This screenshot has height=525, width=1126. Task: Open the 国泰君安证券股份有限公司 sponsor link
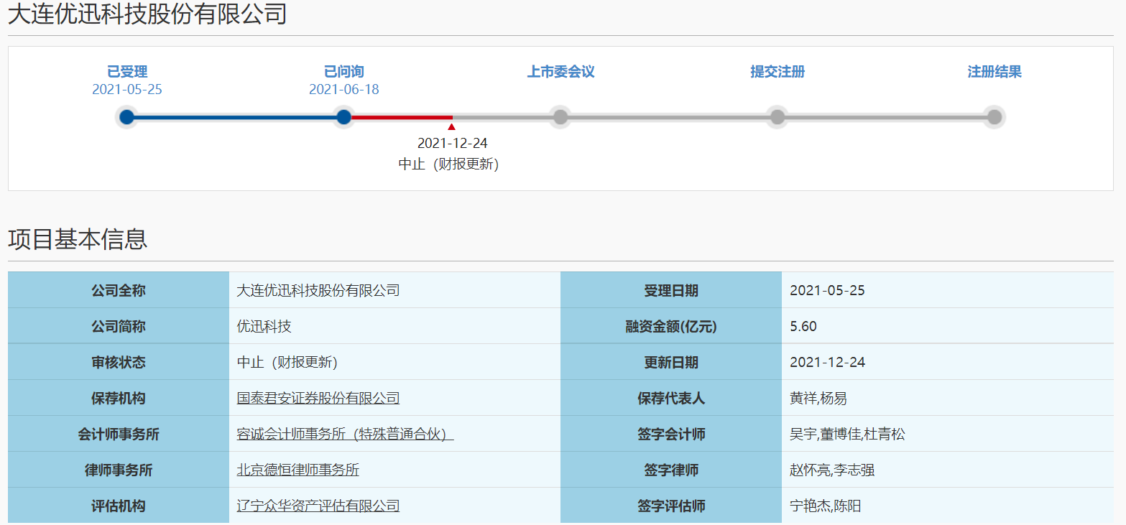coord(318,398)
